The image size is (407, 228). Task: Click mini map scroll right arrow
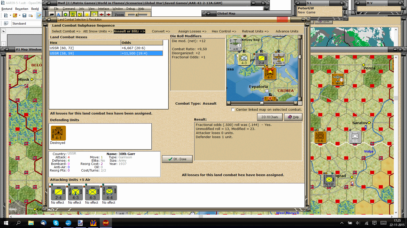[x=296, y=103]
